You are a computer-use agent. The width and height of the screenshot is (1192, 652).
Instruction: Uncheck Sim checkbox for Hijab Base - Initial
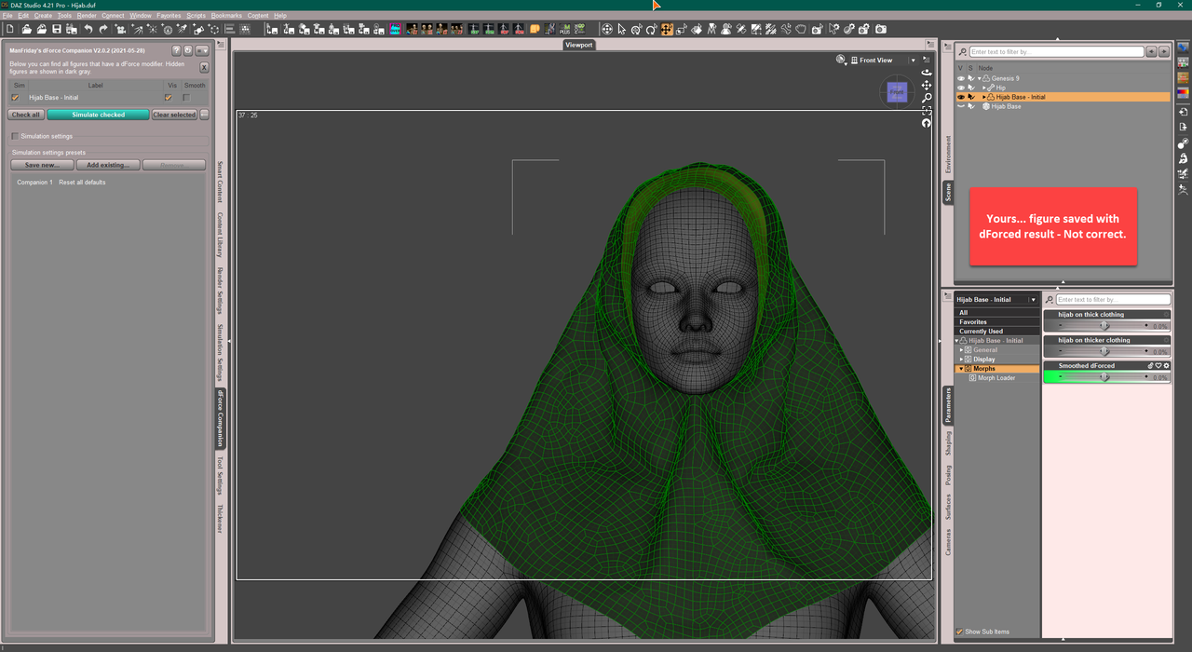[x=15, y=97]
